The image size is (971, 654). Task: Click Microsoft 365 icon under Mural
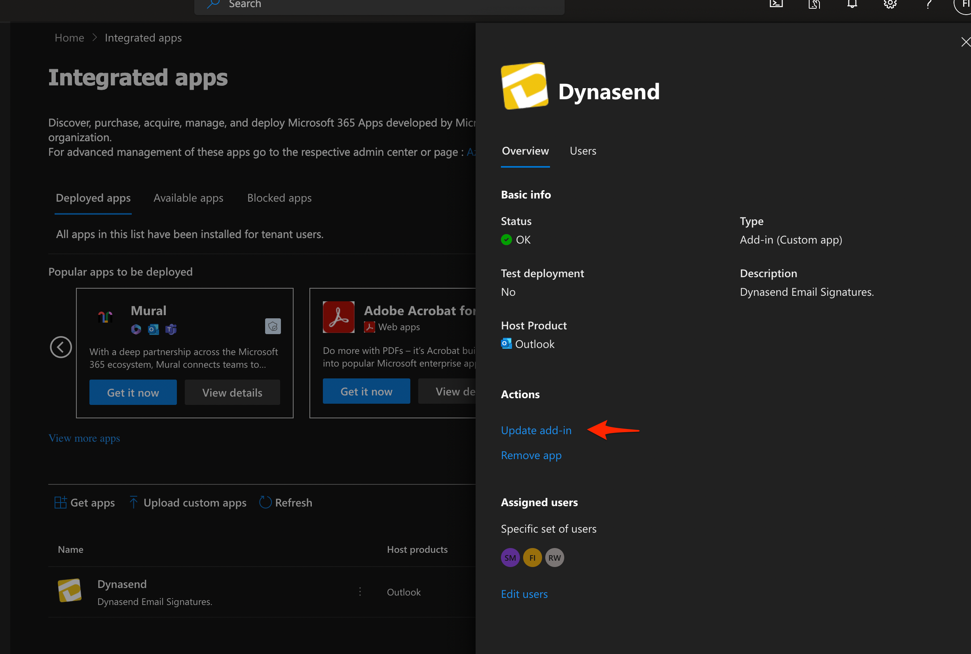coord(136,329)
